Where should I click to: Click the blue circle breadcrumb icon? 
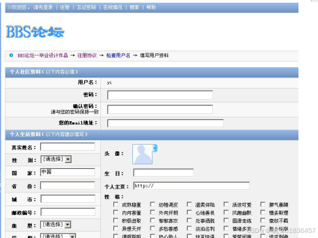(x=11, y=55)
